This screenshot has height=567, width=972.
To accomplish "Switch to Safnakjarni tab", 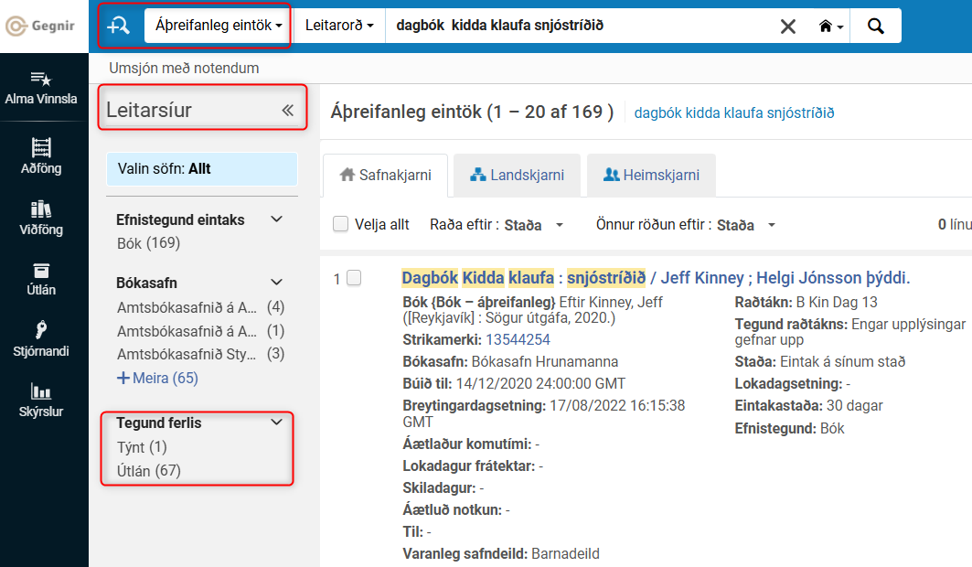I will click(386, 176).
